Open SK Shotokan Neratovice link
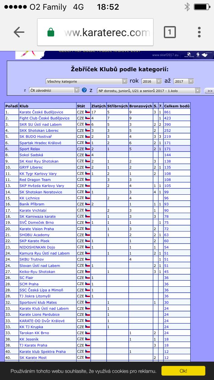The width and height of the screenshot is (214, 380). coord(41,192)
